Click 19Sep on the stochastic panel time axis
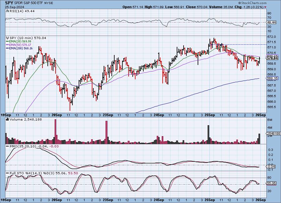The width and height of the screenshot is (281, 203). tap(6, 200)
